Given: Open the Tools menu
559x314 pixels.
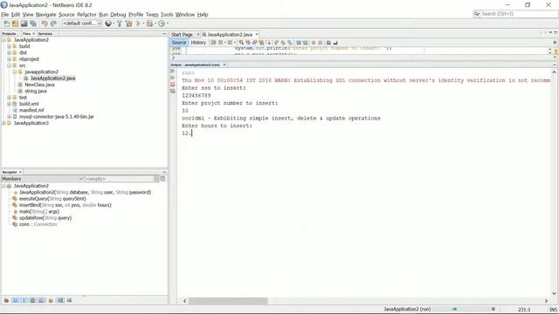Looking at the screenshot, I should tap(167, 15).
